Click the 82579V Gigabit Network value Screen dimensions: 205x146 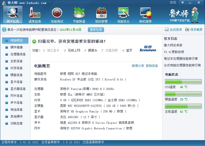click(x=96, y=128)
